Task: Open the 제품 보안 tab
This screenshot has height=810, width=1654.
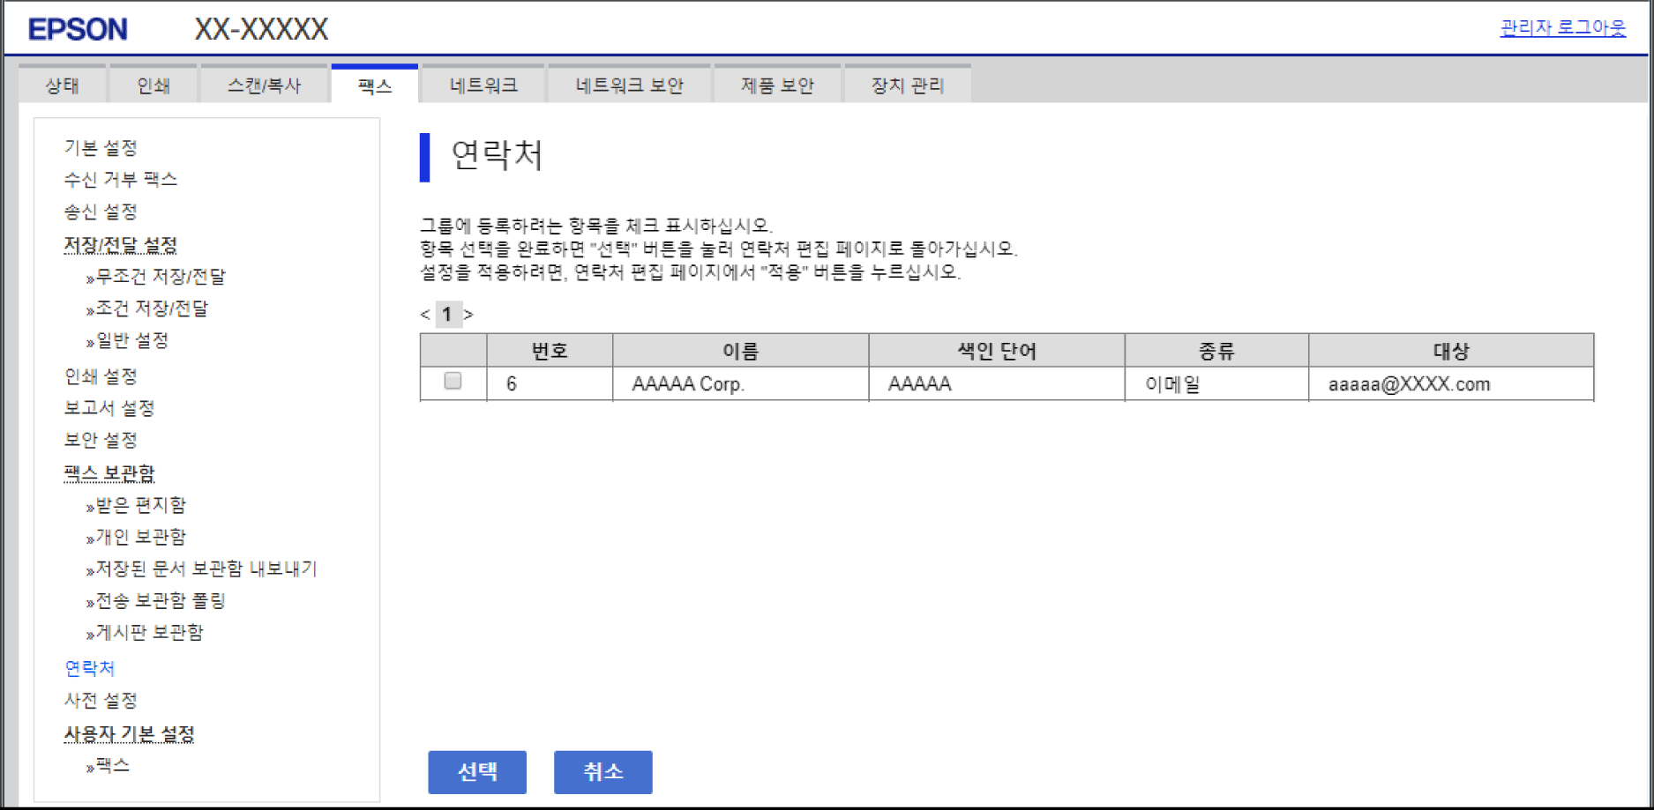Action: [x=776, y=85]
